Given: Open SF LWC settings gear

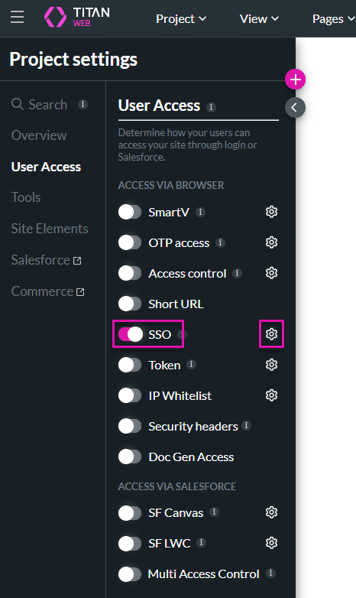Looking at the screenshot, I should click(x=271, y=543).
